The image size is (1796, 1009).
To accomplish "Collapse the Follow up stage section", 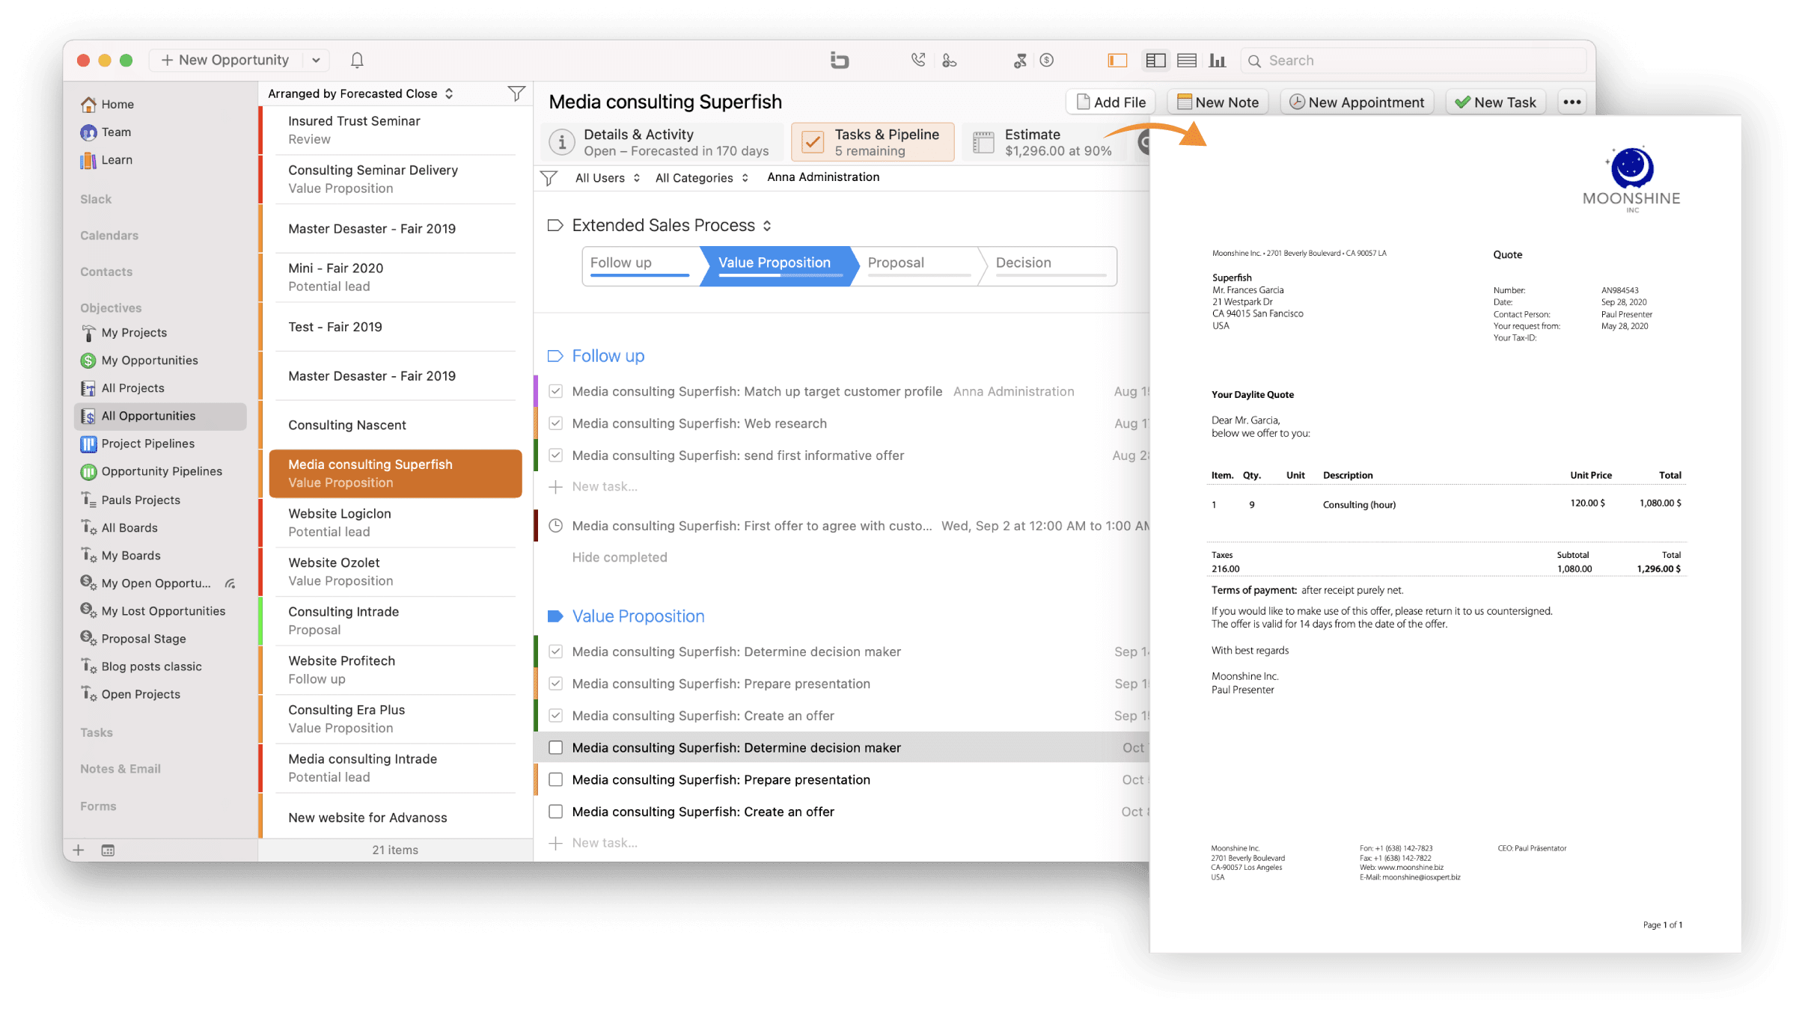I will pyautogui.click(x=555, y=356).
